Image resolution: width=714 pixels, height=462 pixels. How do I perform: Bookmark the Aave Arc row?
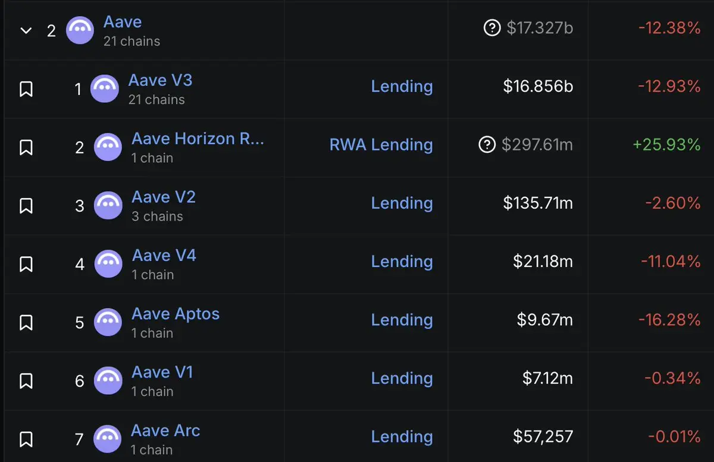pyautogui.click(x=26, y=439)
